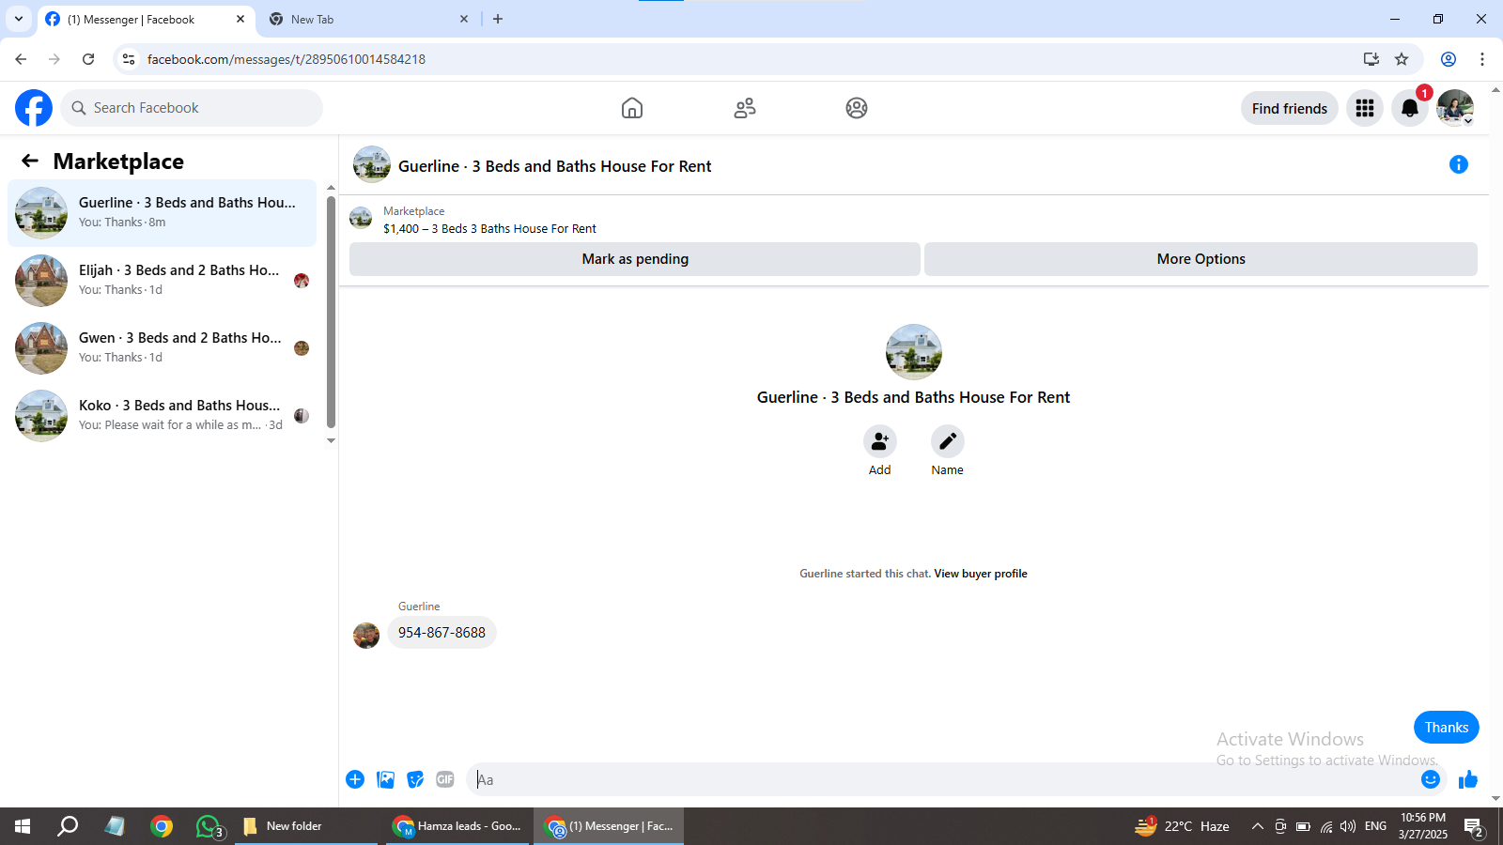
Task: Switch to the New Tab tab
Action: click(368, 19)
